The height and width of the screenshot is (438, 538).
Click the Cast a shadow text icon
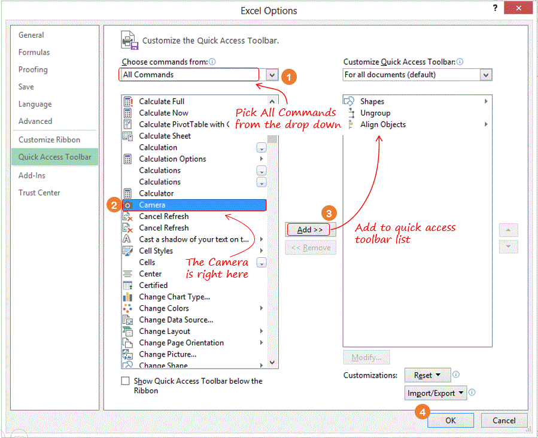(x=127, y=239)
